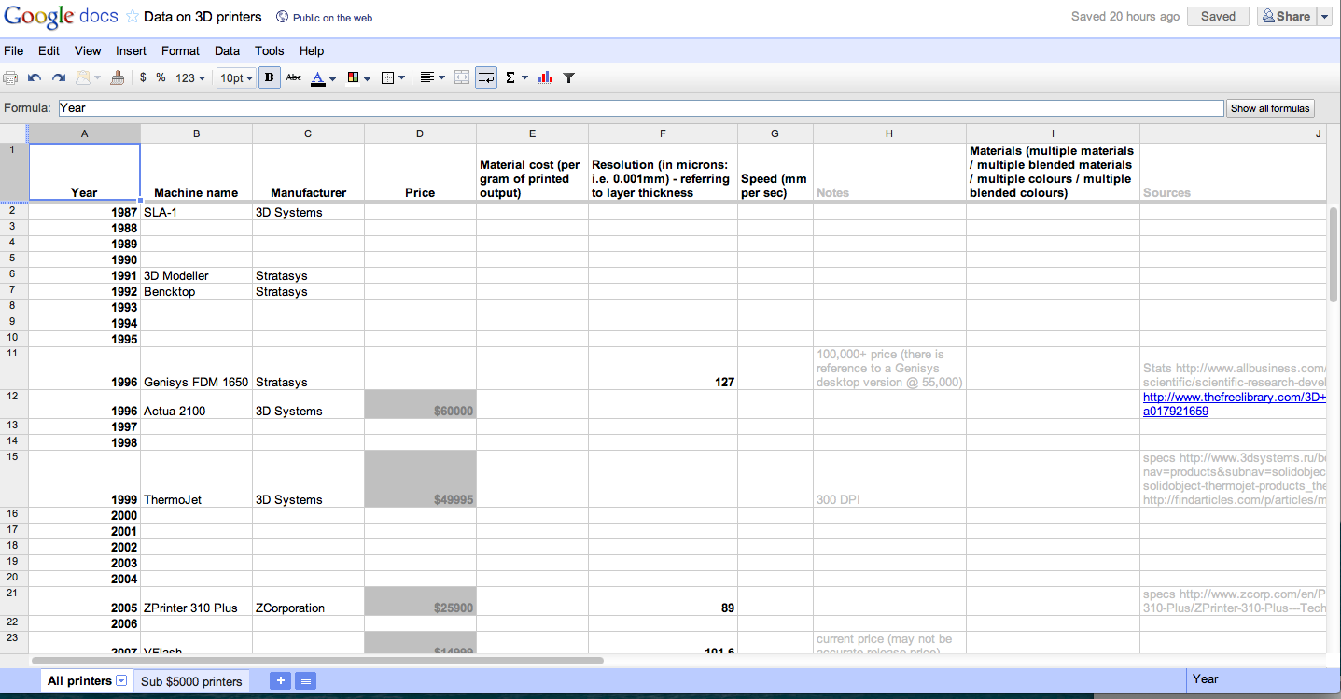
Task: Select column B header
Action: 196,133
